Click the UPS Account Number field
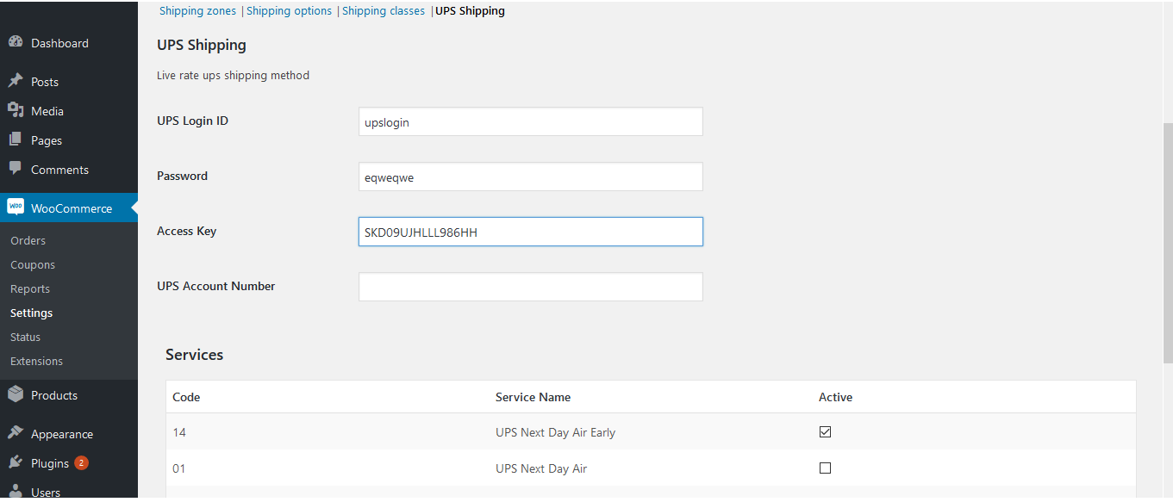Viewport: 1173px width, 502px height. 530,287
